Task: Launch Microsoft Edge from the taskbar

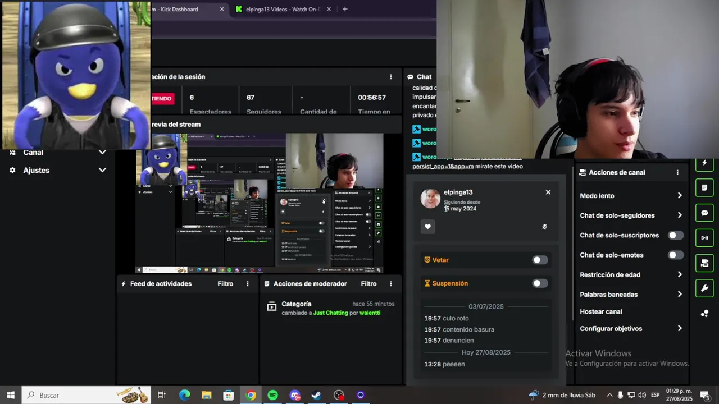Action: [x=184, y=395]
